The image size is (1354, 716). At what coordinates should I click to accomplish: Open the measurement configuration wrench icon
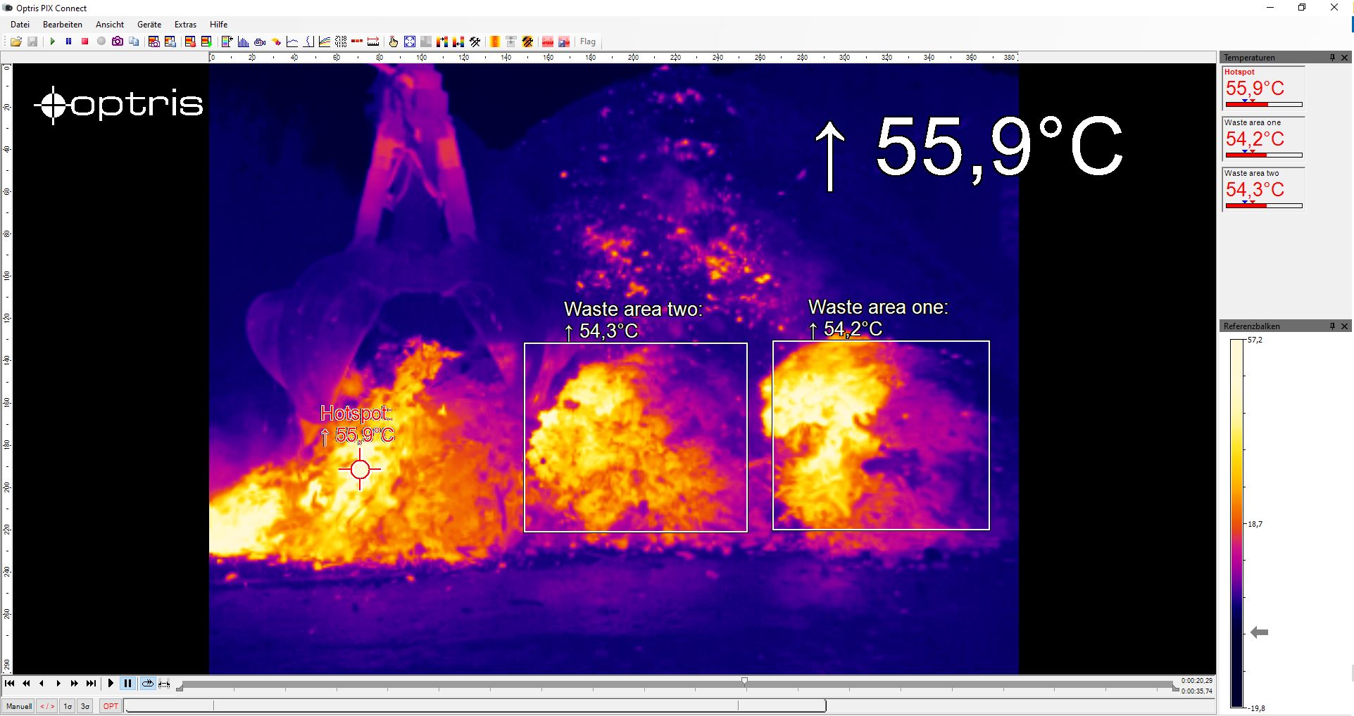coord(474,41)
